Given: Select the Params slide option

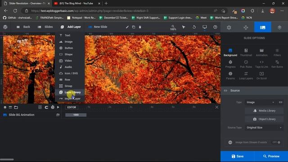Looking at the screenshot, I should point(230,76).
